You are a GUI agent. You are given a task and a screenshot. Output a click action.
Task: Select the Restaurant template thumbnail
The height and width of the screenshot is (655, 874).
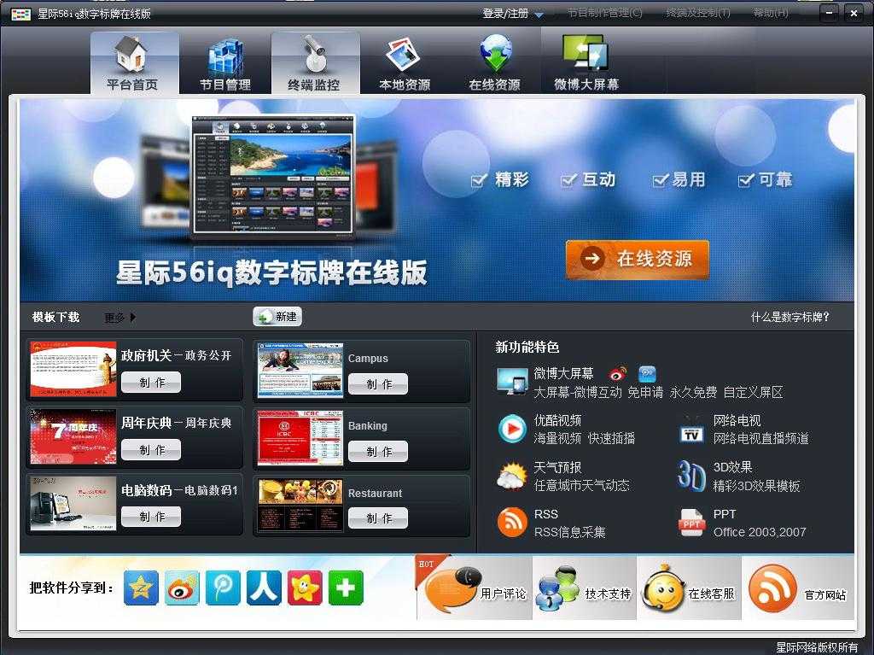point(300,506)
